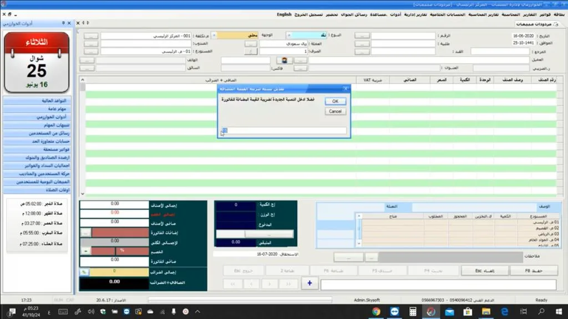Open File Explorer folder icon in taskbar
The height and width of the screenshot is (319, 568).
pos(486,311)
